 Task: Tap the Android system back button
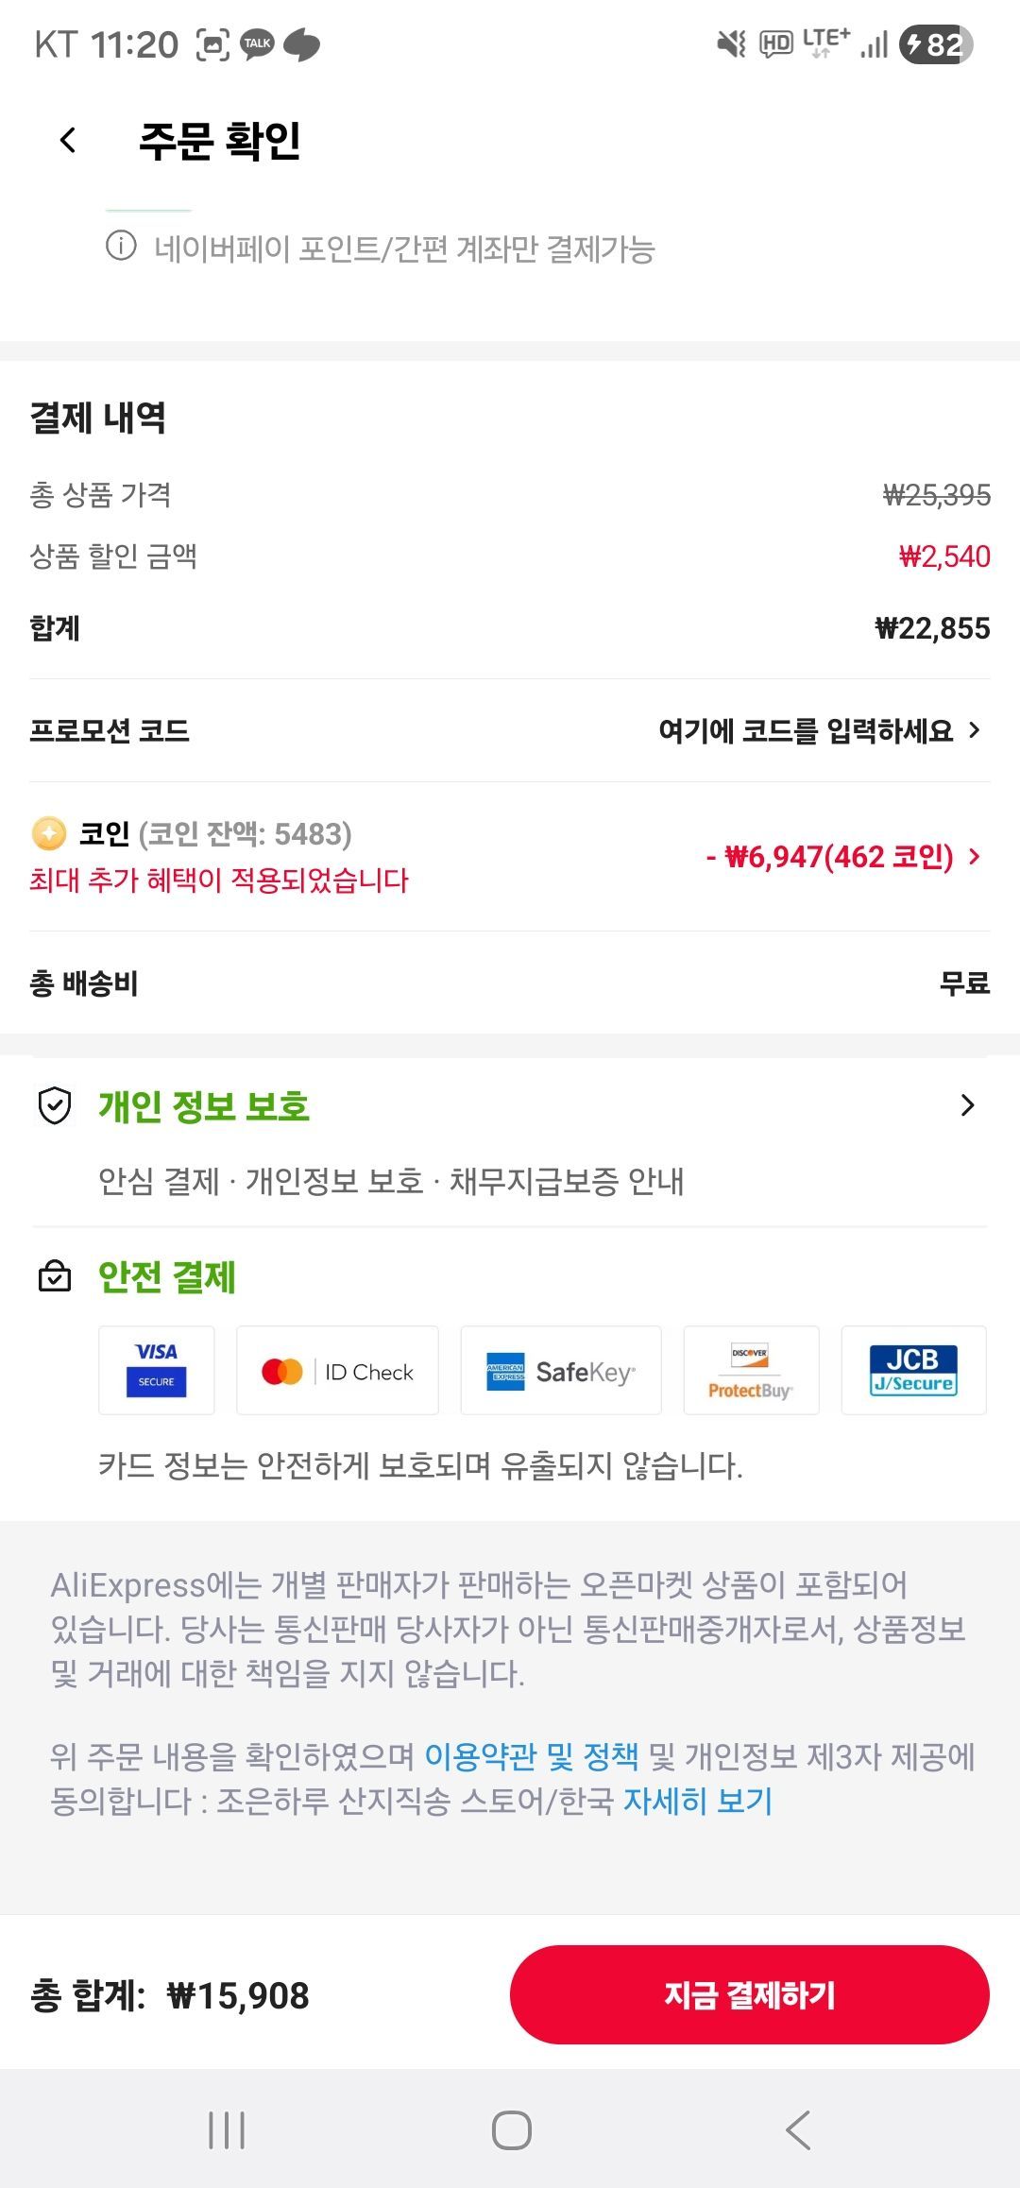pos(798,2129)
